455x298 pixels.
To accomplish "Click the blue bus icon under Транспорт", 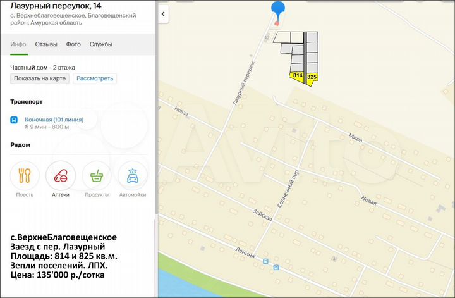I will [x=14, y=120].
